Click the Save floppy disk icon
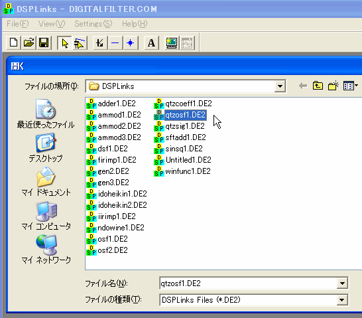This screenshot has width=362, height=318. 44,42
